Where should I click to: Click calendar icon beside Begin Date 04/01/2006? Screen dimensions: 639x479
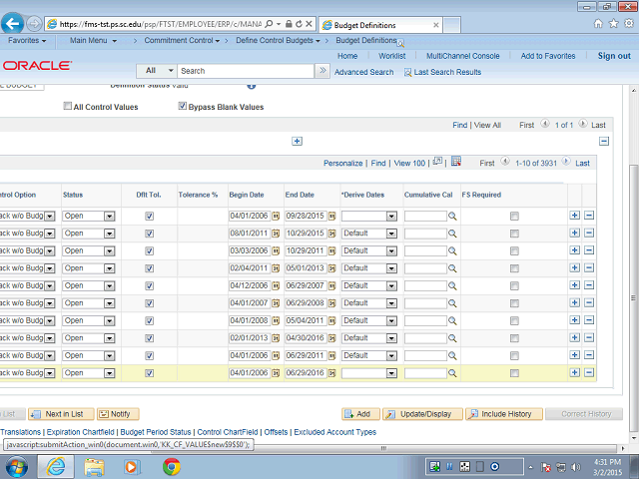[x=277, y=217]
